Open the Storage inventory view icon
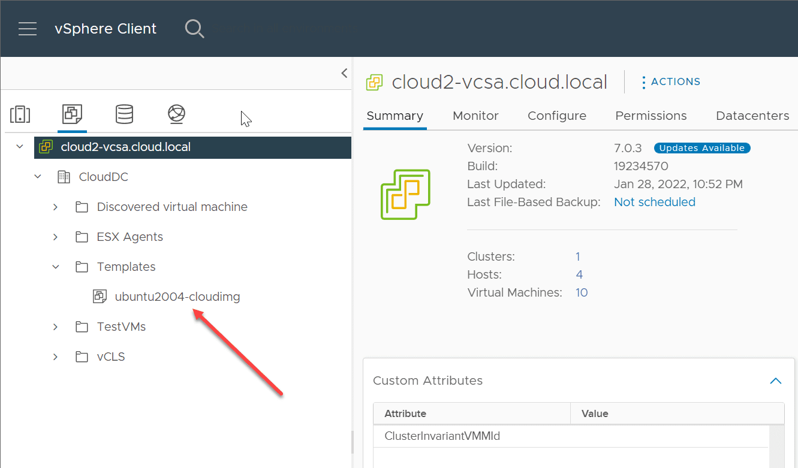This screenshot has height=468, width=798. [124, 114]
